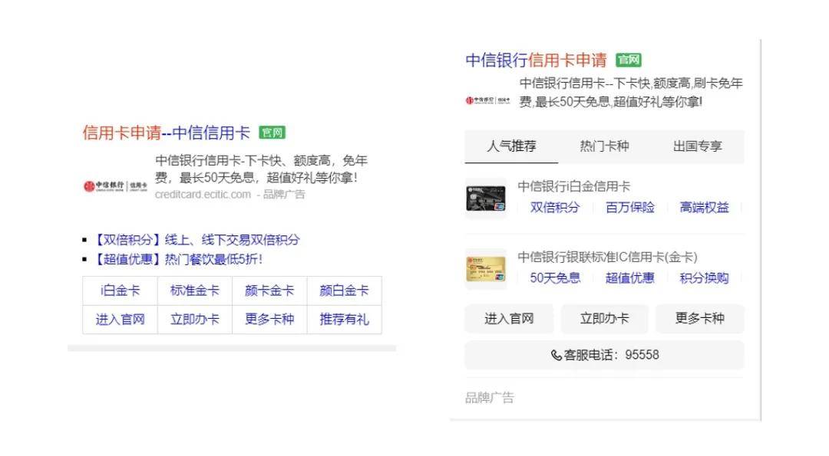Click the 百万保险 link
The height and width of the screenshot is (456, 829).
[629, 208]
